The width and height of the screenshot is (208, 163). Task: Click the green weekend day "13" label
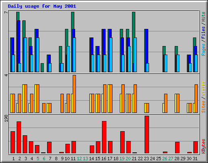pyautogui.click(x=85, y=159)
